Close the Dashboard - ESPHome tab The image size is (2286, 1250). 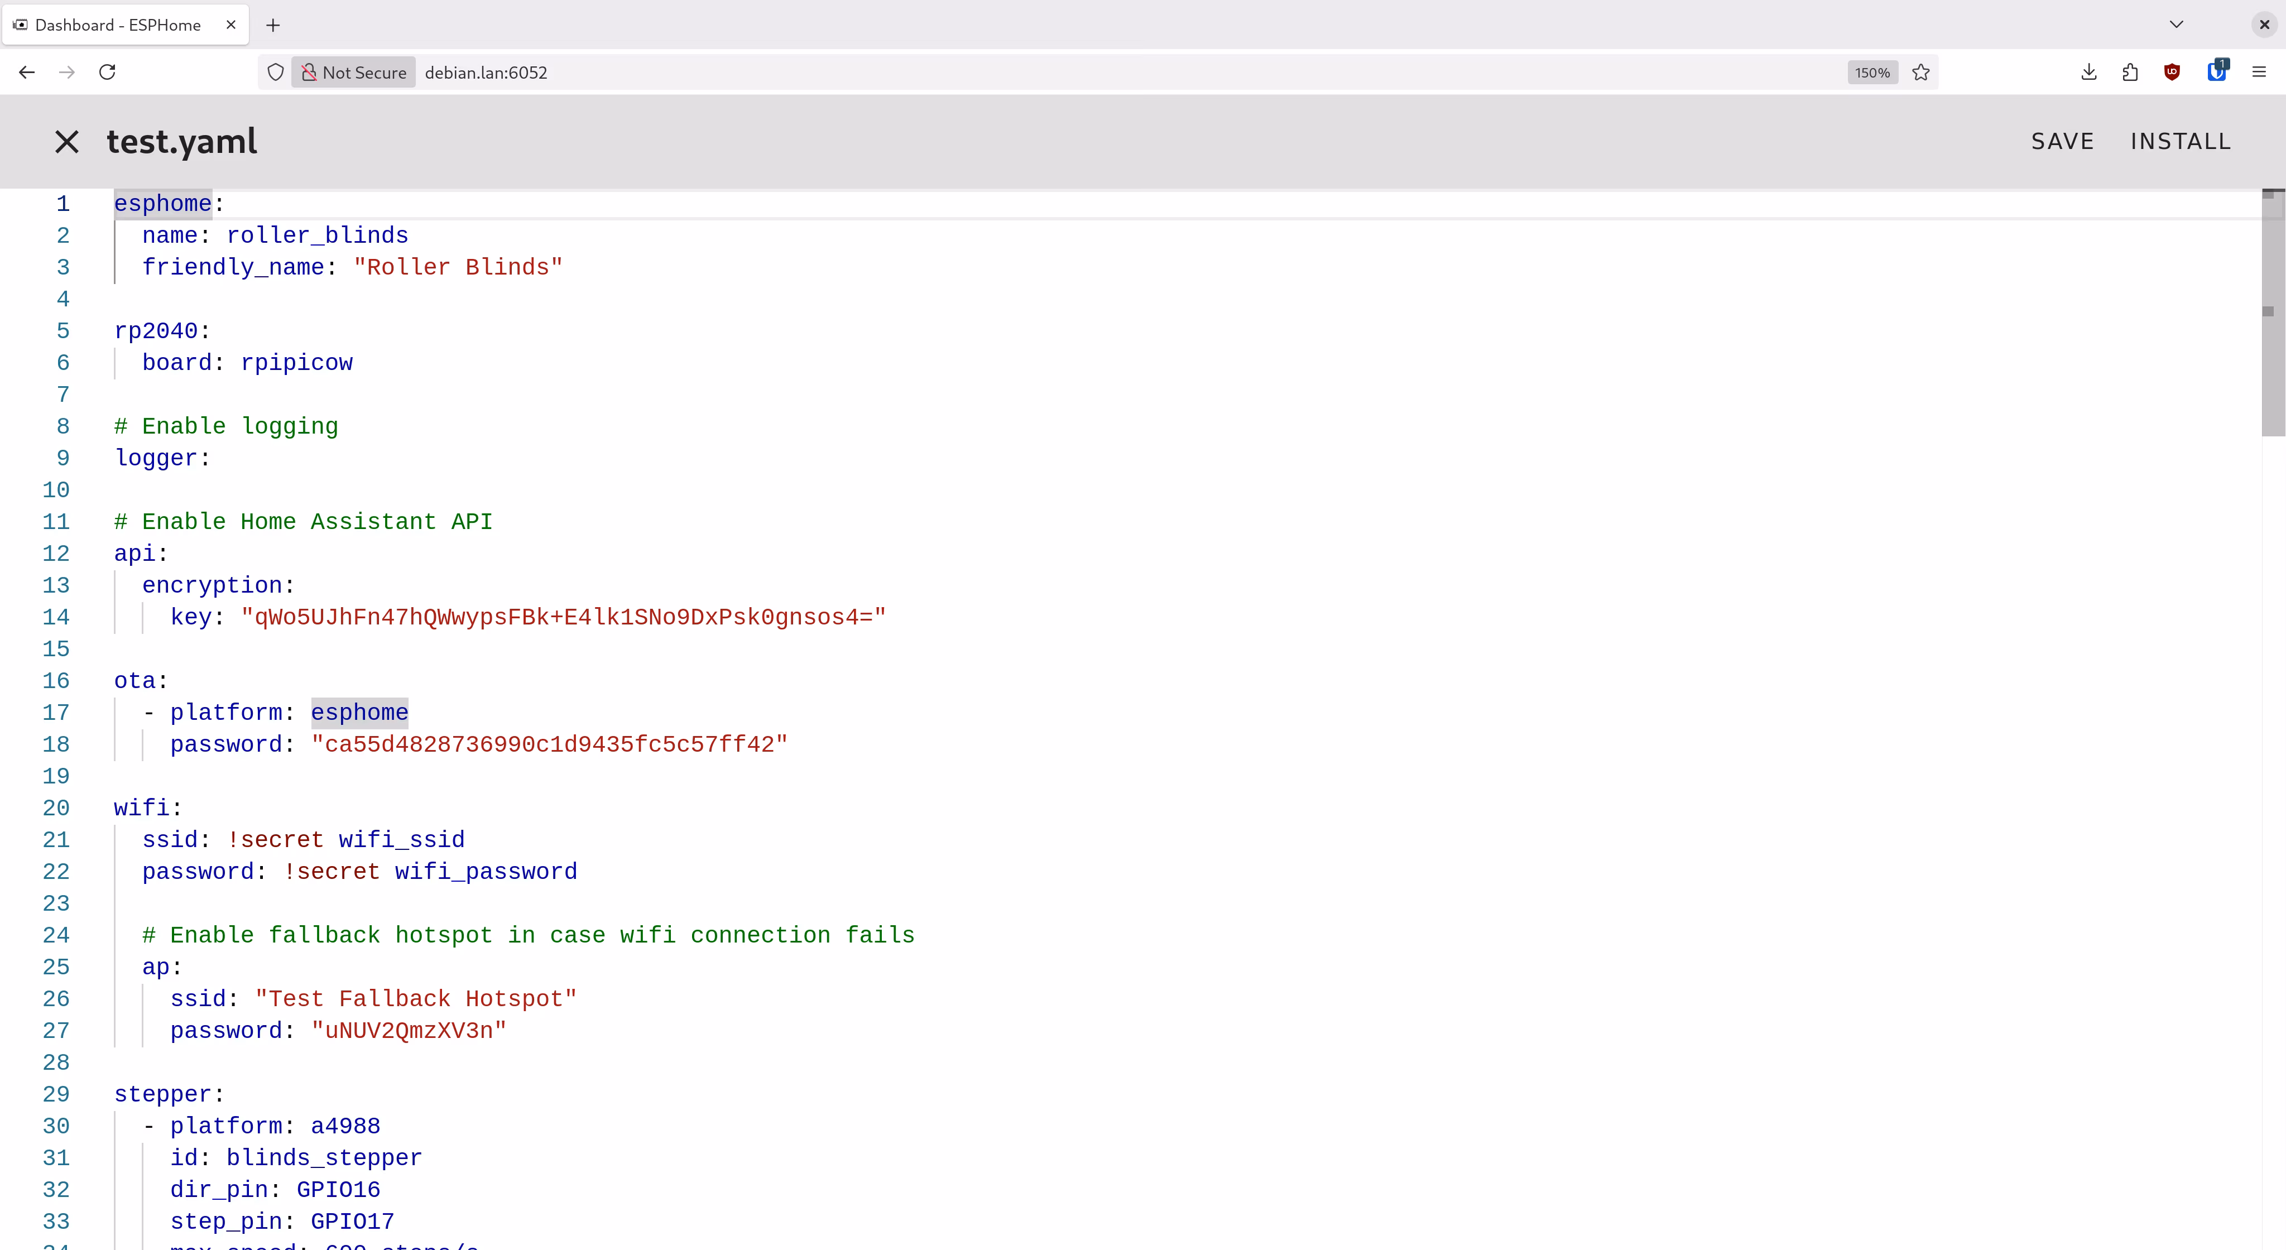click(x=230, y=25)
